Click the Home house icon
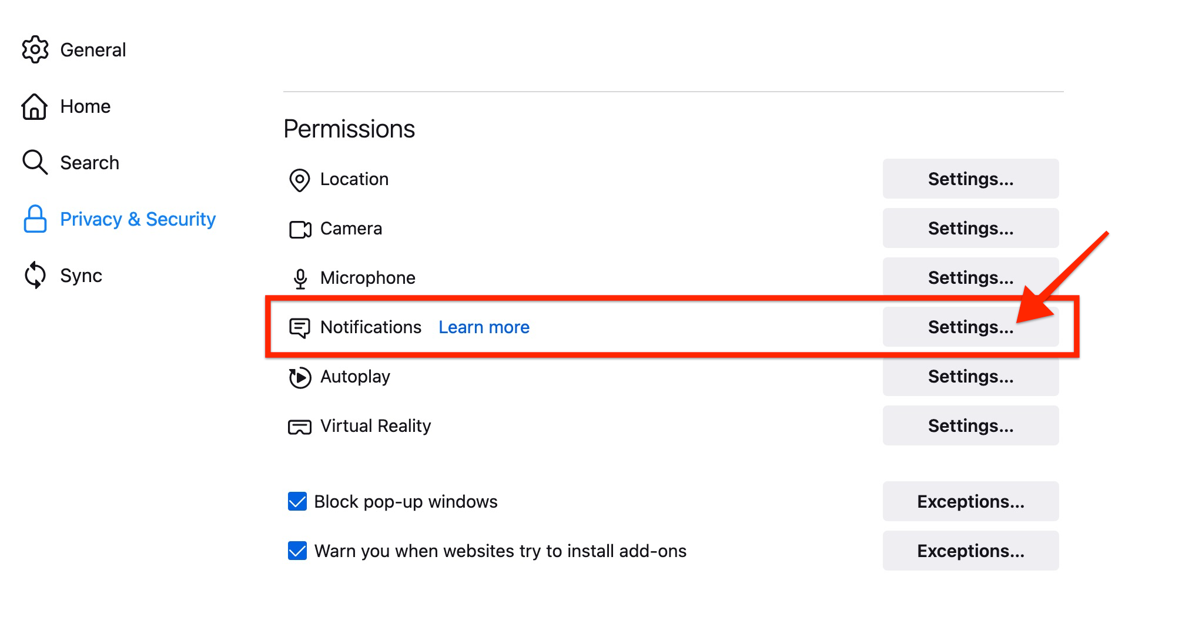Image resolution: width=1192 pixels, height=617 pixels. tap(35, 106)
